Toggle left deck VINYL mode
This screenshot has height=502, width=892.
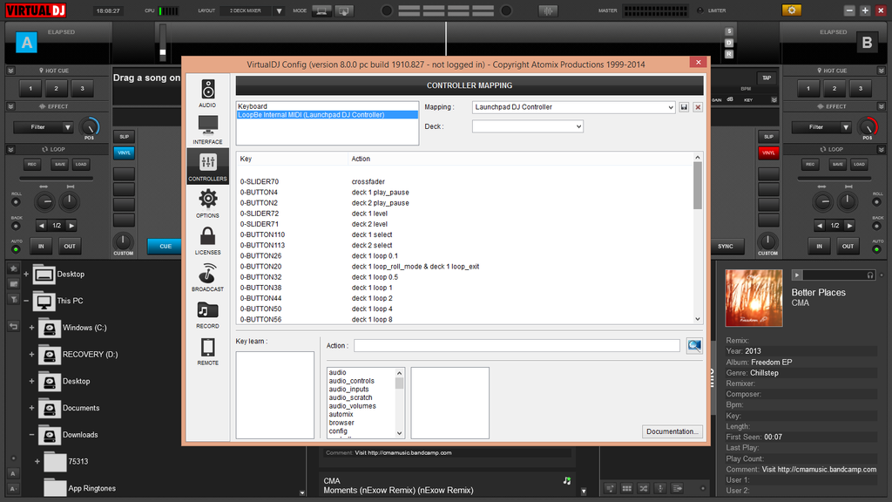[x=124, y=153]
